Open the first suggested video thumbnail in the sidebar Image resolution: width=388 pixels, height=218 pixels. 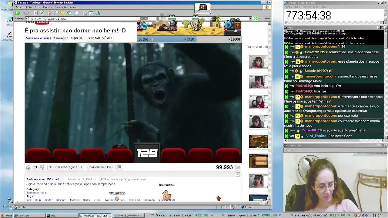coord(258,62)
